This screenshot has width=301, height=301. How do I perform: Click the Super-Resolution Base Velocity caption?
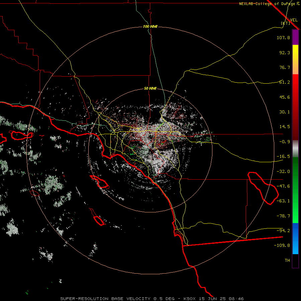[x=152, y=299]
